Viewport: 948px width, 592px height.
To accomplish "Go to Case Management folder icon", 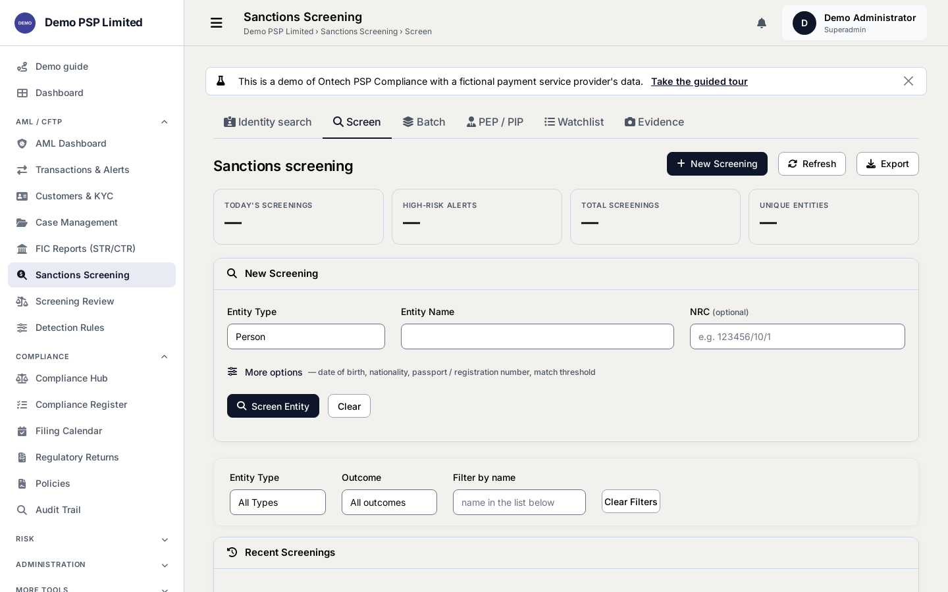I will (22, 222).
